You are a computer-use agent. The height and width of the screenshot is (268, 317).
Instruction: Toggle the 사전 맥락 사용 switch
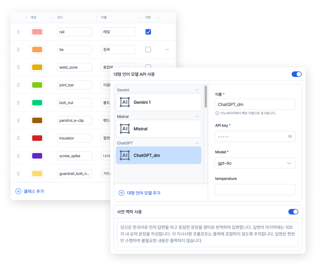click(x=293, y=212)
